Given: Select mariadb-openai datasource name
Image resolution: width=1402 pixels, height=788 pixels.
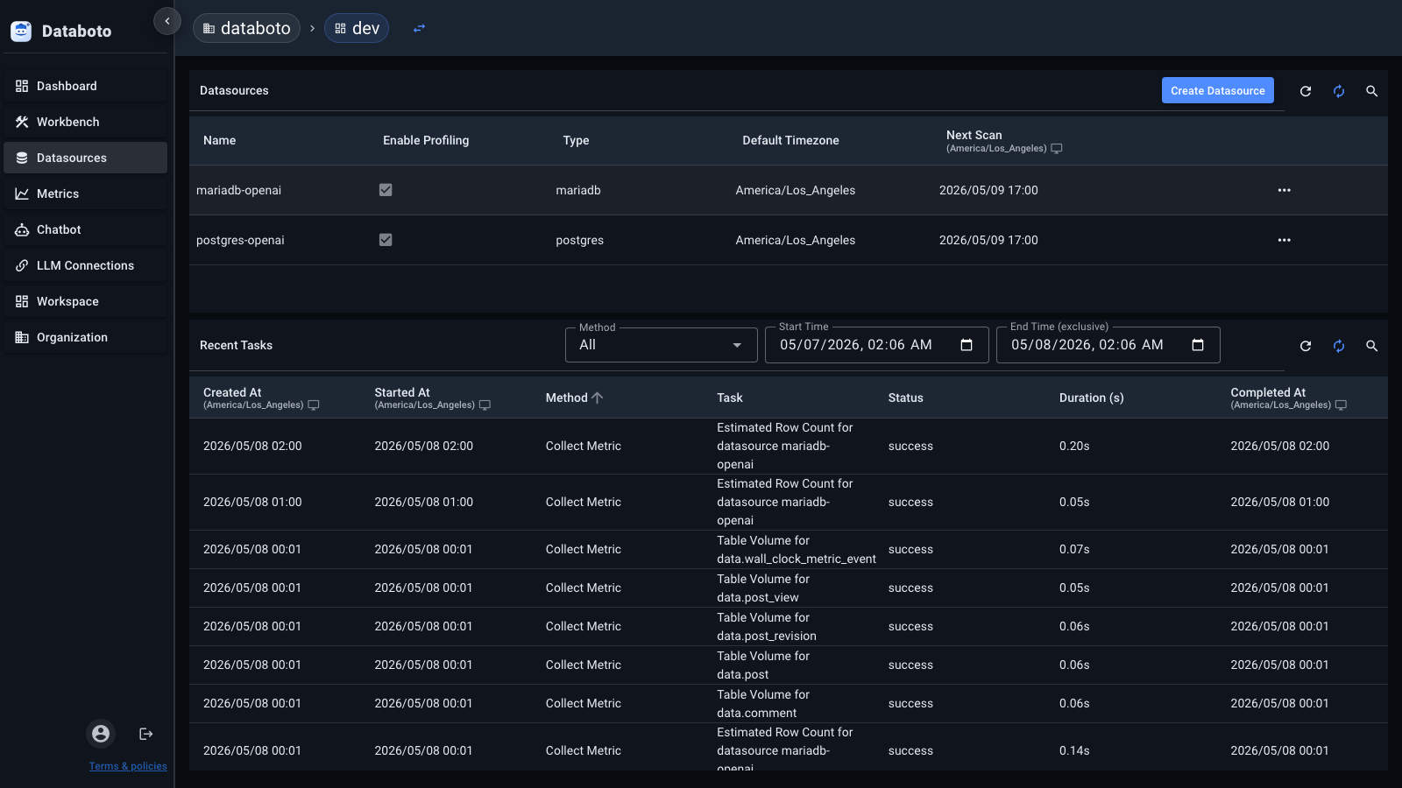Looking at the screenshot, I should (238, 190).
